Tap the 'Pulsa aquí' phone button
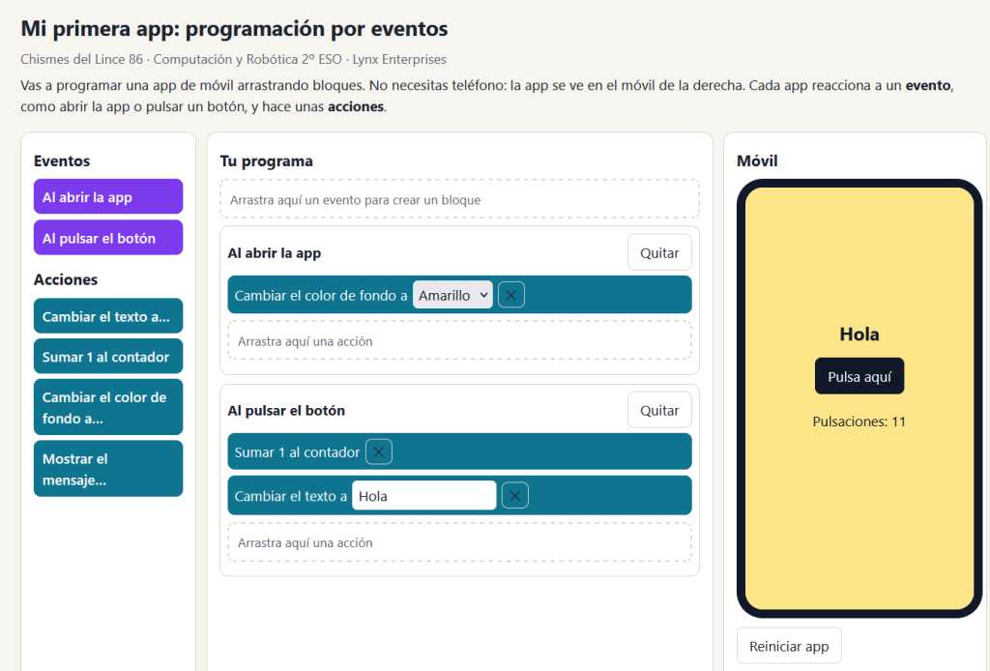This screenshot has width=990, height=671. [859, 376]
